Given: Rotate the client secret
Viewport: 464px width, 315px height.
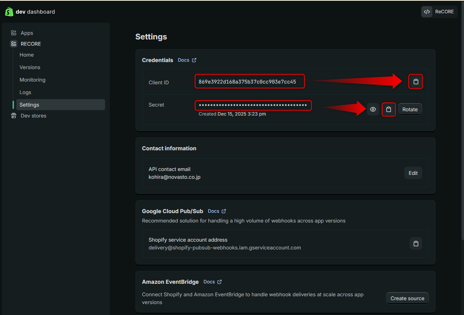Looking at the screenshot, I should (410, 109).
